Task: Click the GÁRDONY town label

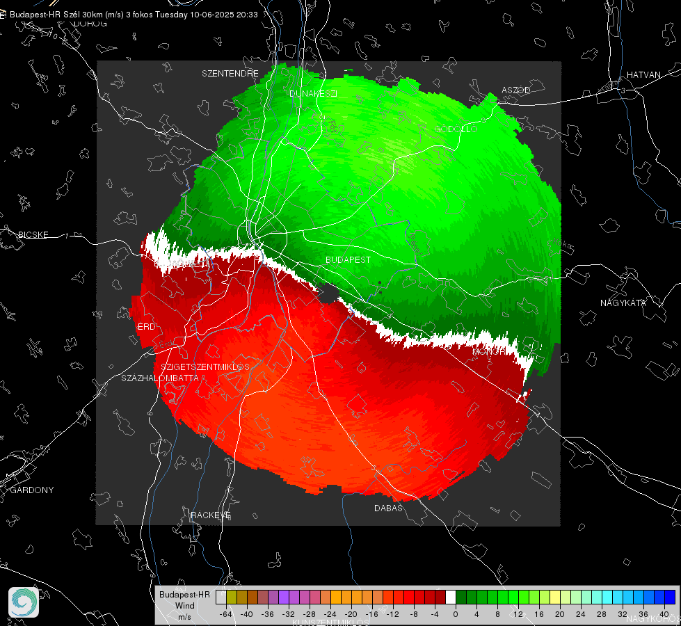Action: point(32,490)
